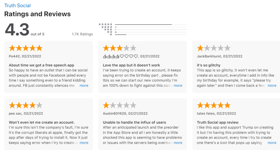Click the five-star rating on Po442's review
Screen dimensions: 280x150
tap(25, 48)
